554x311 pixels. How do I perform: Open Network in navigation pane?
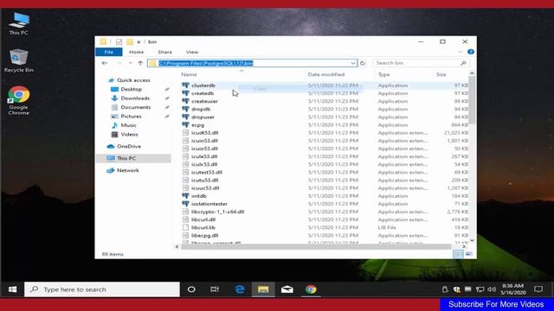(x=127, y=170)
